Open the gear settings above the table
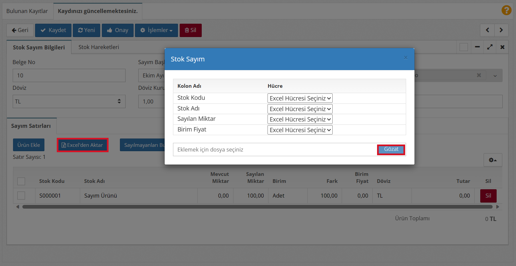This screenshot has width=516, height=266. tap(493, 160)
